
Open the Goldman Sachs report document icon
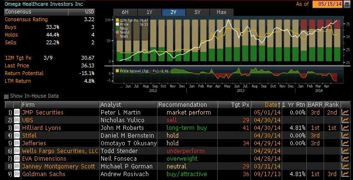pos(17,174)
